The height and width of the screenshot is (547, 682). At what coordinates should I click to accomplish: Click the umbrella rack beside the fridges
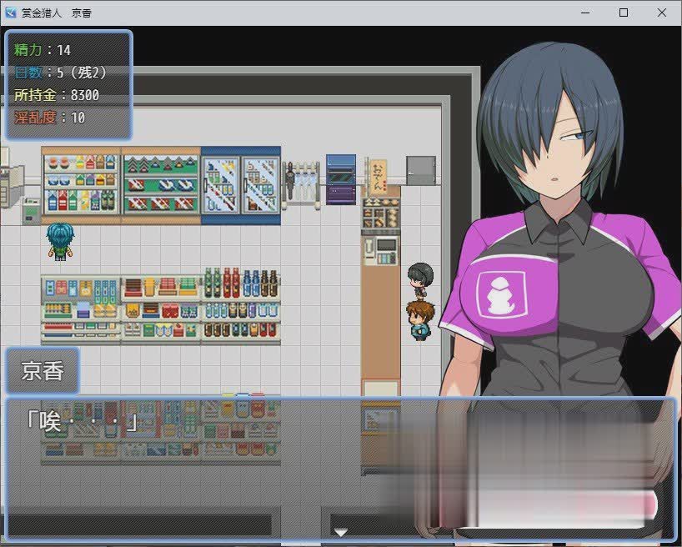coord(301,181)
